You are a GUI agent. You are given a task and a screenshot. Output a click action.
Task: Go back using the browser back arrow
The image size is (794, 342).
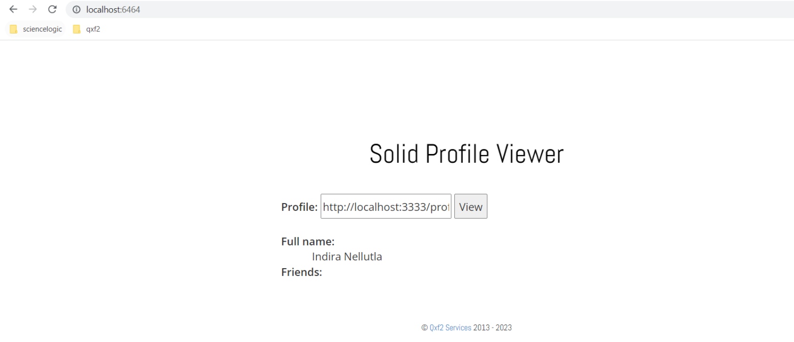point(13,9)
